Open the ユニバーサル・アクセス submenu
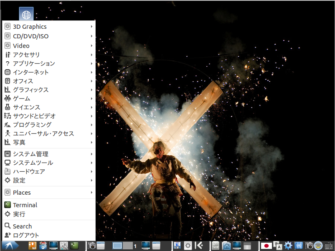The width and height of the screenshot is (335, 251). [x=49, y=133]
